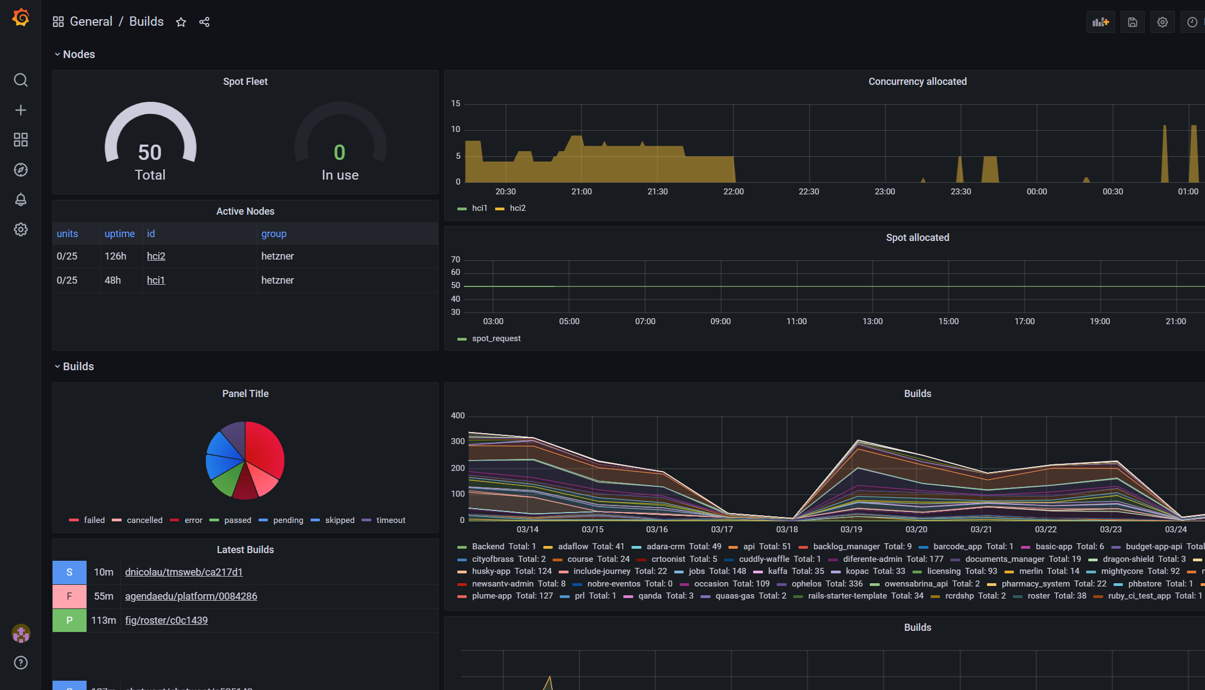Open the Dashboards grid icon in sidebar
Viewport: 1205px width, 690px height.
pos(21,140)
